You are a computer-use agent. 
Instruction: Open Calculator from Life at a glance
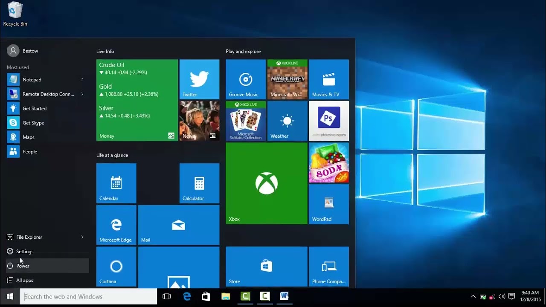(199, 183)
